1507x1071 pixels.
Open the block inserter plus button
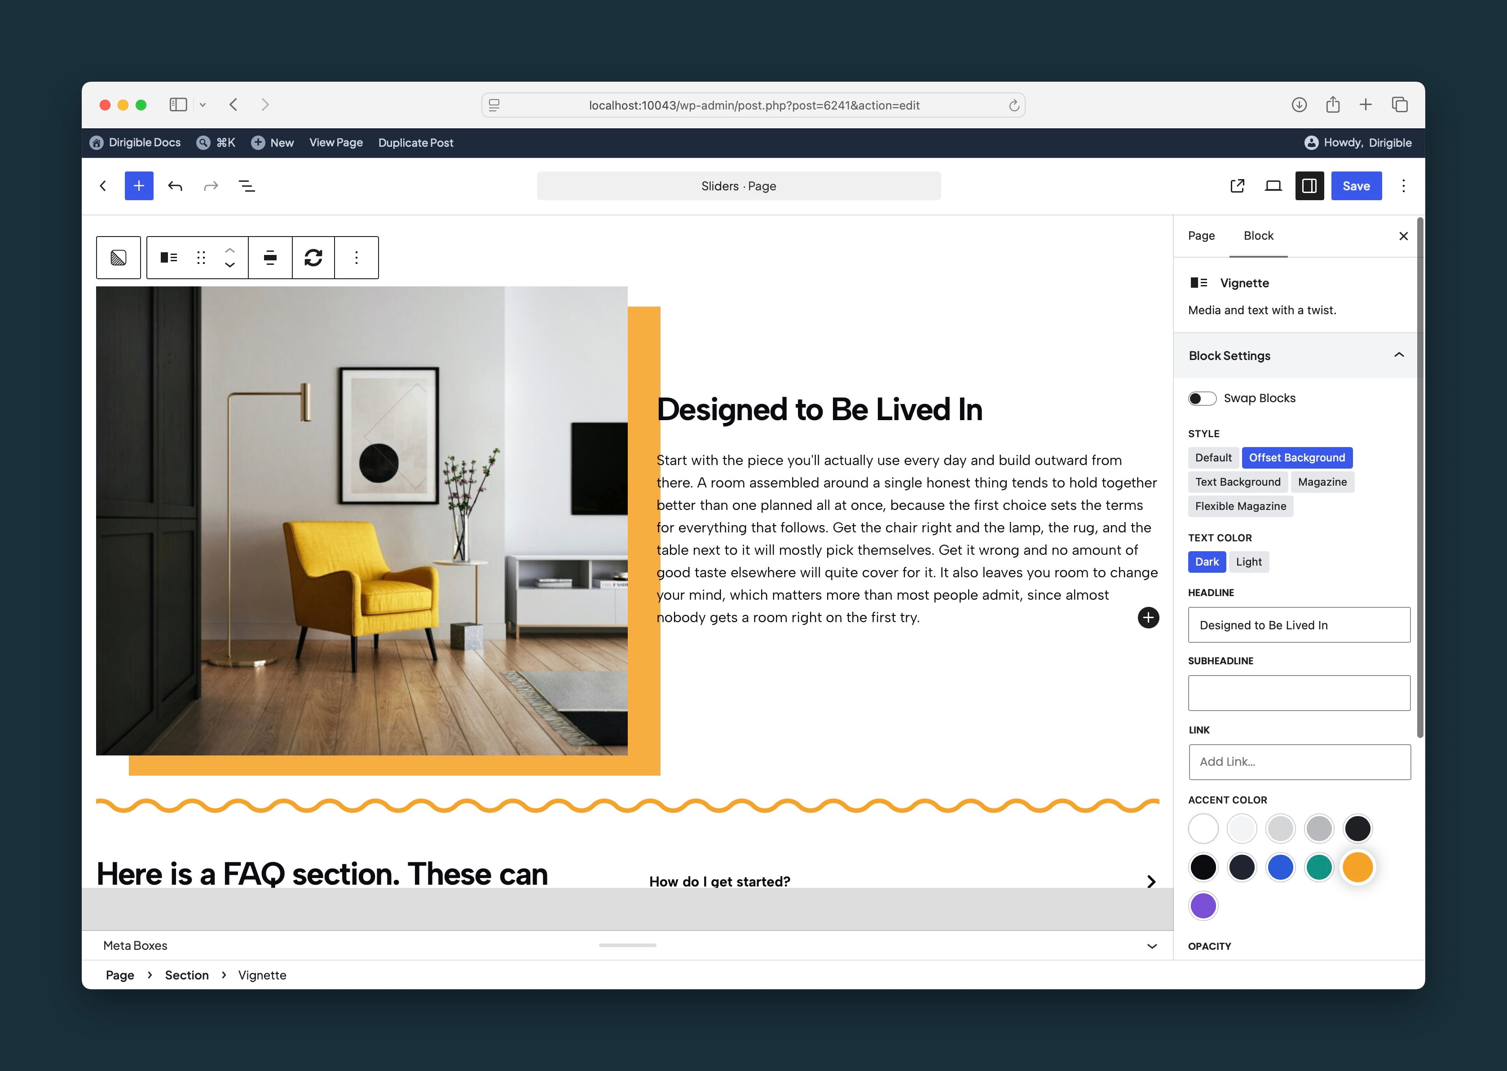point(139,186)
